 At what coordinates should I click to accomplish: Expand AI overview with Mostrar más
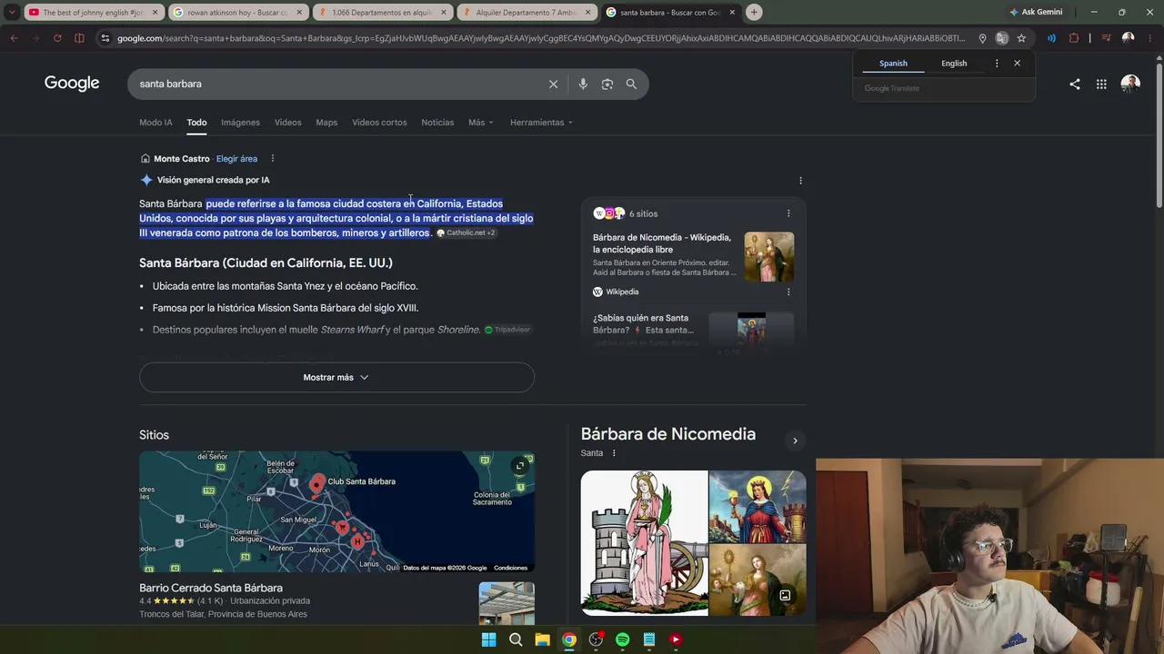(x=336, y=377)
